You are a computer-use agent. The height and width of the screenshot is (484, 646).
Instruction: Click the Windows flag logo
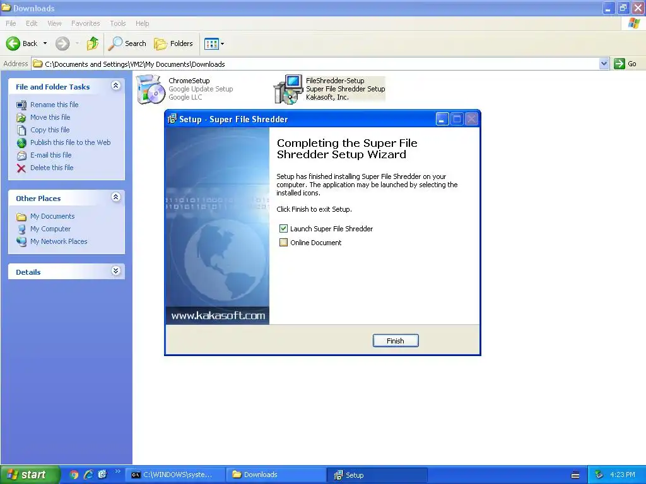click(x=634, y=23)
